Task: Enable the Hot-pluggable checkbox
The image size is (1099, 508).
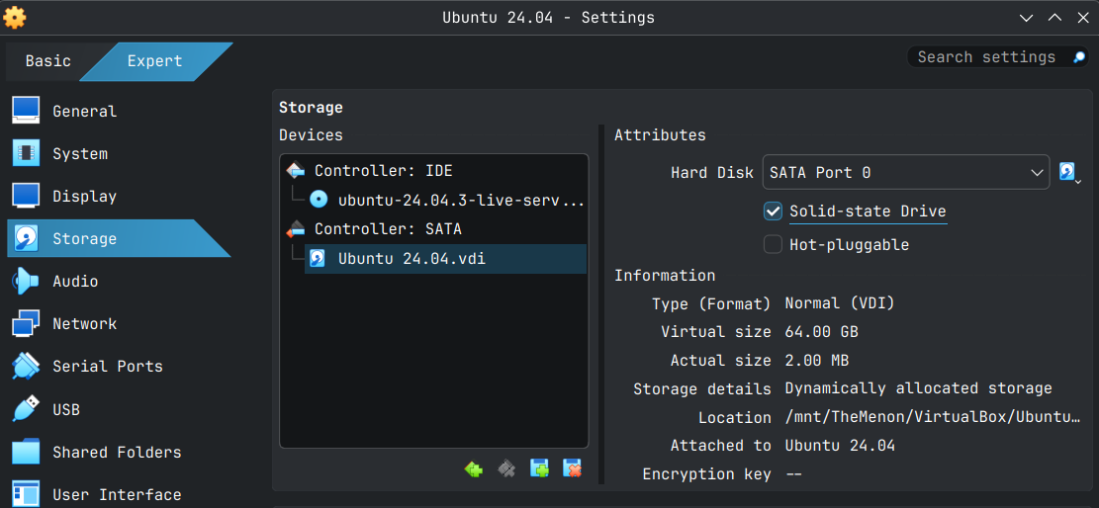Action: (774, 245)
